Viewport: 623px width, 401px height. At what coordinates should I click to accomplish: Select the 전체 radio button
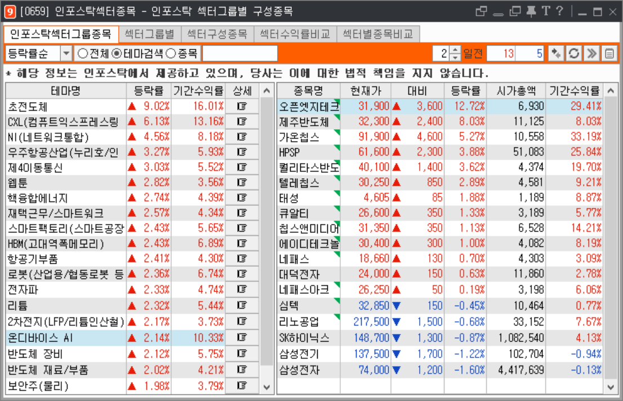tap(82, 54)
